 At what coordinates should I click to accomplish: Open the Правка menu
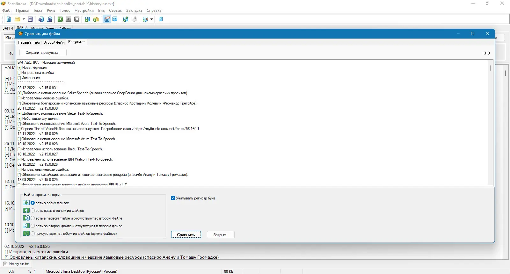click(22, 11)
